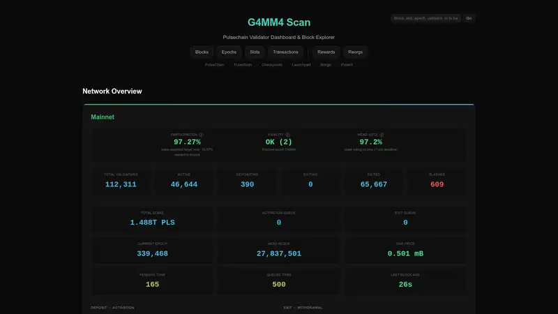Image resolution: width=558 pixels, height=314 pixels.
Task: Follow the PulseChain link
Action: [215, 65]
